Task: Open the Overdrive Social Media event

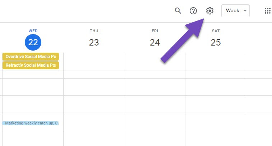Action: pyautogui.click(x=31, y=57)
